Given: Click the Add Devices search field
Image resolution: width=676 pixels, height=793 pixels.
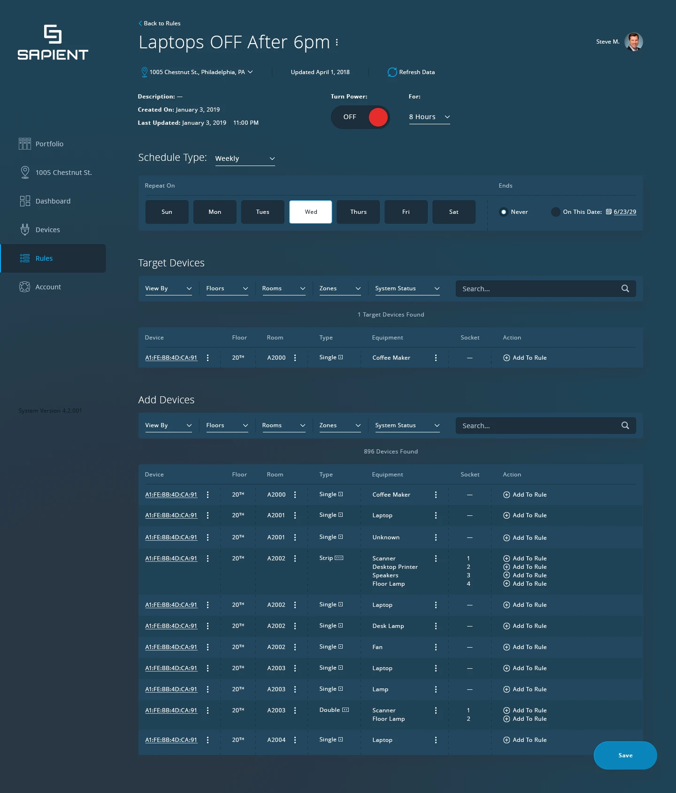Looking at the screenshot, I should click(x=546, y=425).
